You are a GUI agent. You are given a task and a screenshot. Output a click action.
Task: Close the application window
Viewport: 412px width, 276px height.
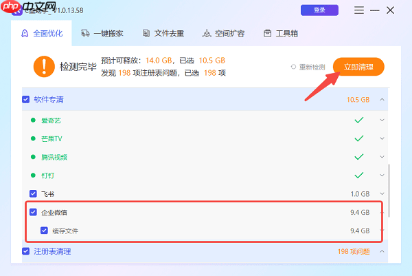pos(390,10)
